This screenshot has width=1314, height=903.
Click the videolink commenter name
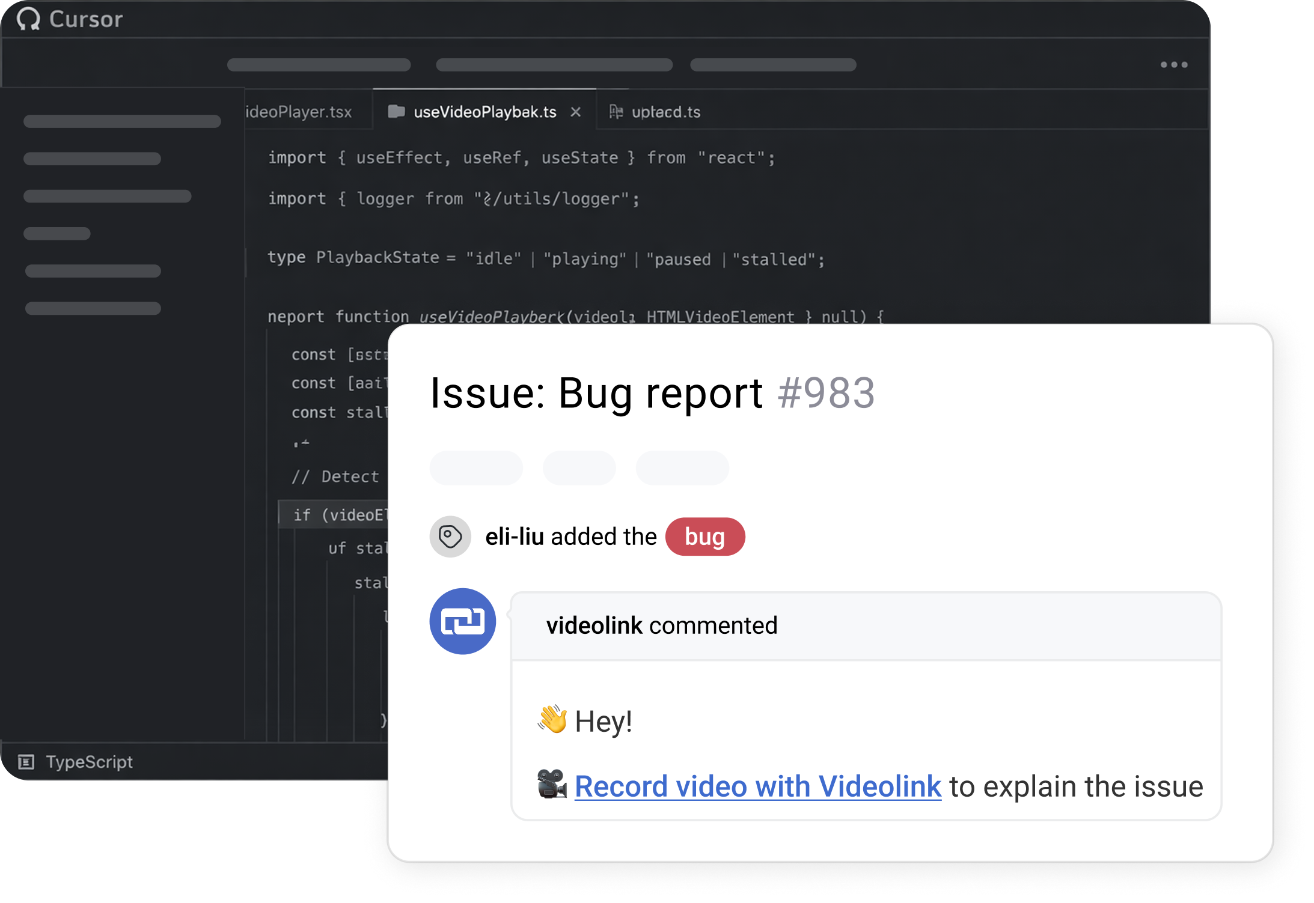pos(594,625)
